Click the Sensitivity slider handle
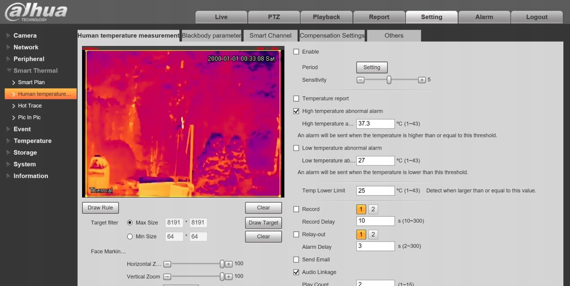Image resolution: width=570 pixels, height=286 pixels. pyautogui.click(x=389, y=80)
